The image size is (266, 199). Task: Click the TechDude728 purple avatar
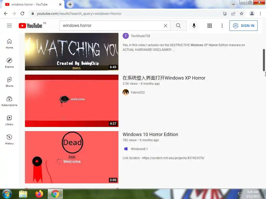126,36
